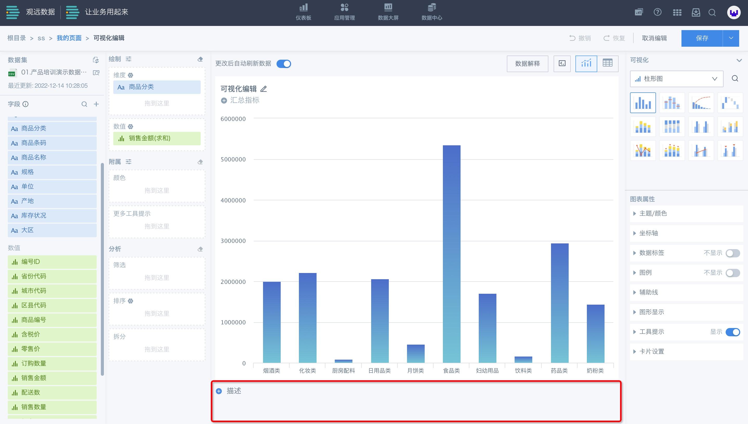The width and height of the screenshot is (748, 424).
Task: Switch to table view icon
Action: tap(608, 64)
